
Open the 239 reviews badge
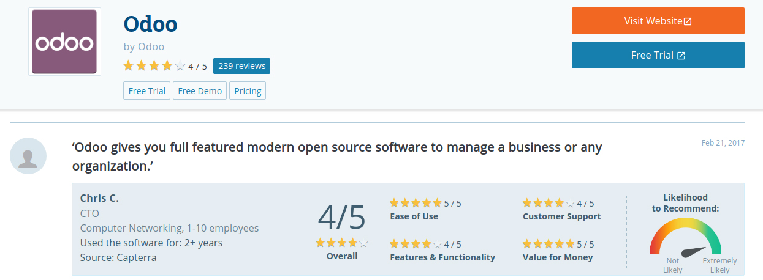click(x=241, y=66)
